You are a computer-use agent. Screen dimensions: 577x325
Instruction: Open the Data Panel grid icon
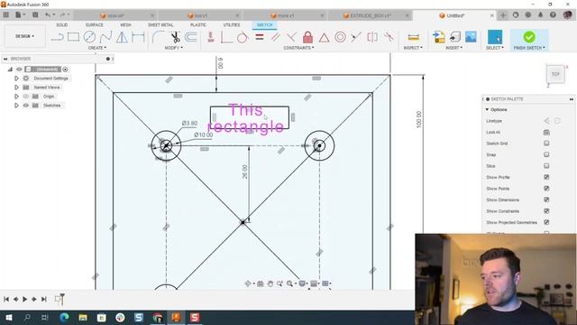tap(6, 15)
